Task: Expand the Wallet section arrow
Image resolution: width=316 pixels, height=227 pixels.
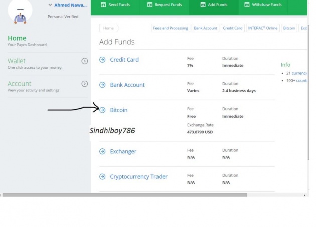Action: coord(85,61)
